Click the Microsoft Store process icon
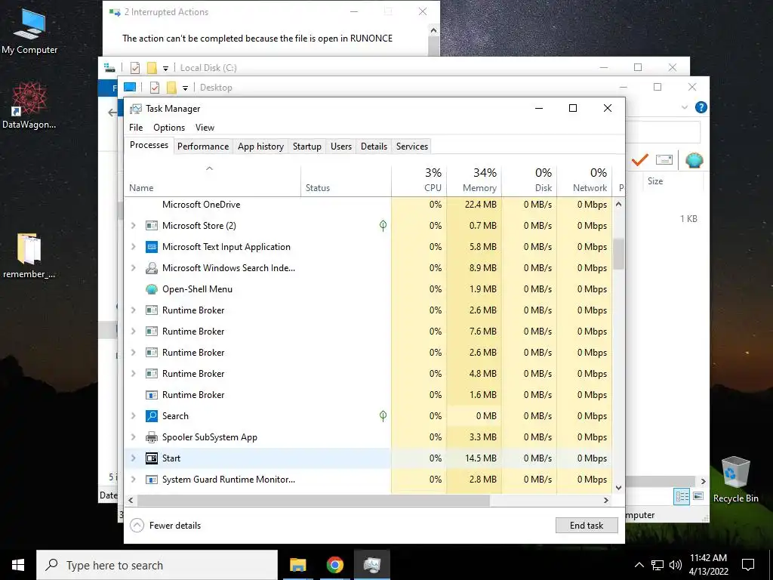The width and height of the screenshot is (773, 580). pyautogui.click(x=151, y=226)
